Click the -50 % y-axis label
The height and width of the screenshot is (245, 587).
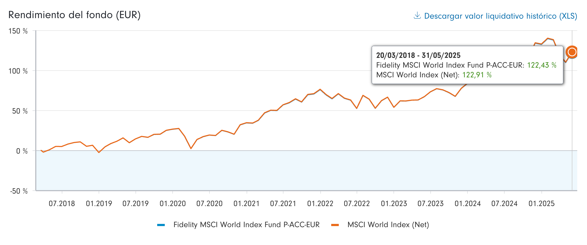pos(19,191)
